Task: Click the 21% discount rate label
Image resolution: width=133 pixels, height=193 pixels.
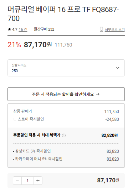Action: [14, 45]
